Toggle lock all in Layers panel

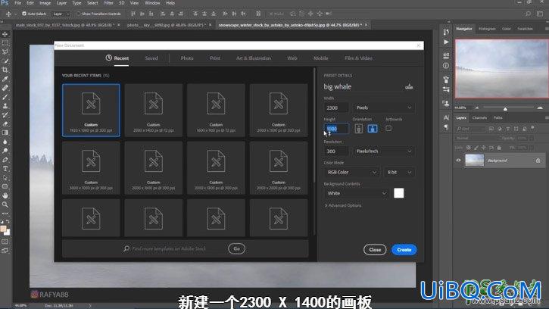click(499, 148)
